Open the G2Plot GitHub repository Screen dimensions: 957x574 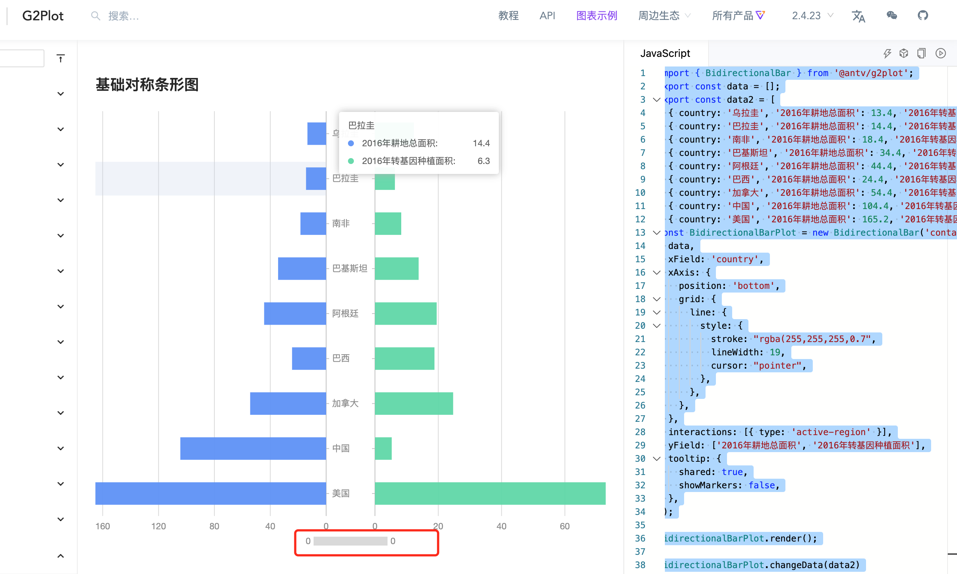923,16
